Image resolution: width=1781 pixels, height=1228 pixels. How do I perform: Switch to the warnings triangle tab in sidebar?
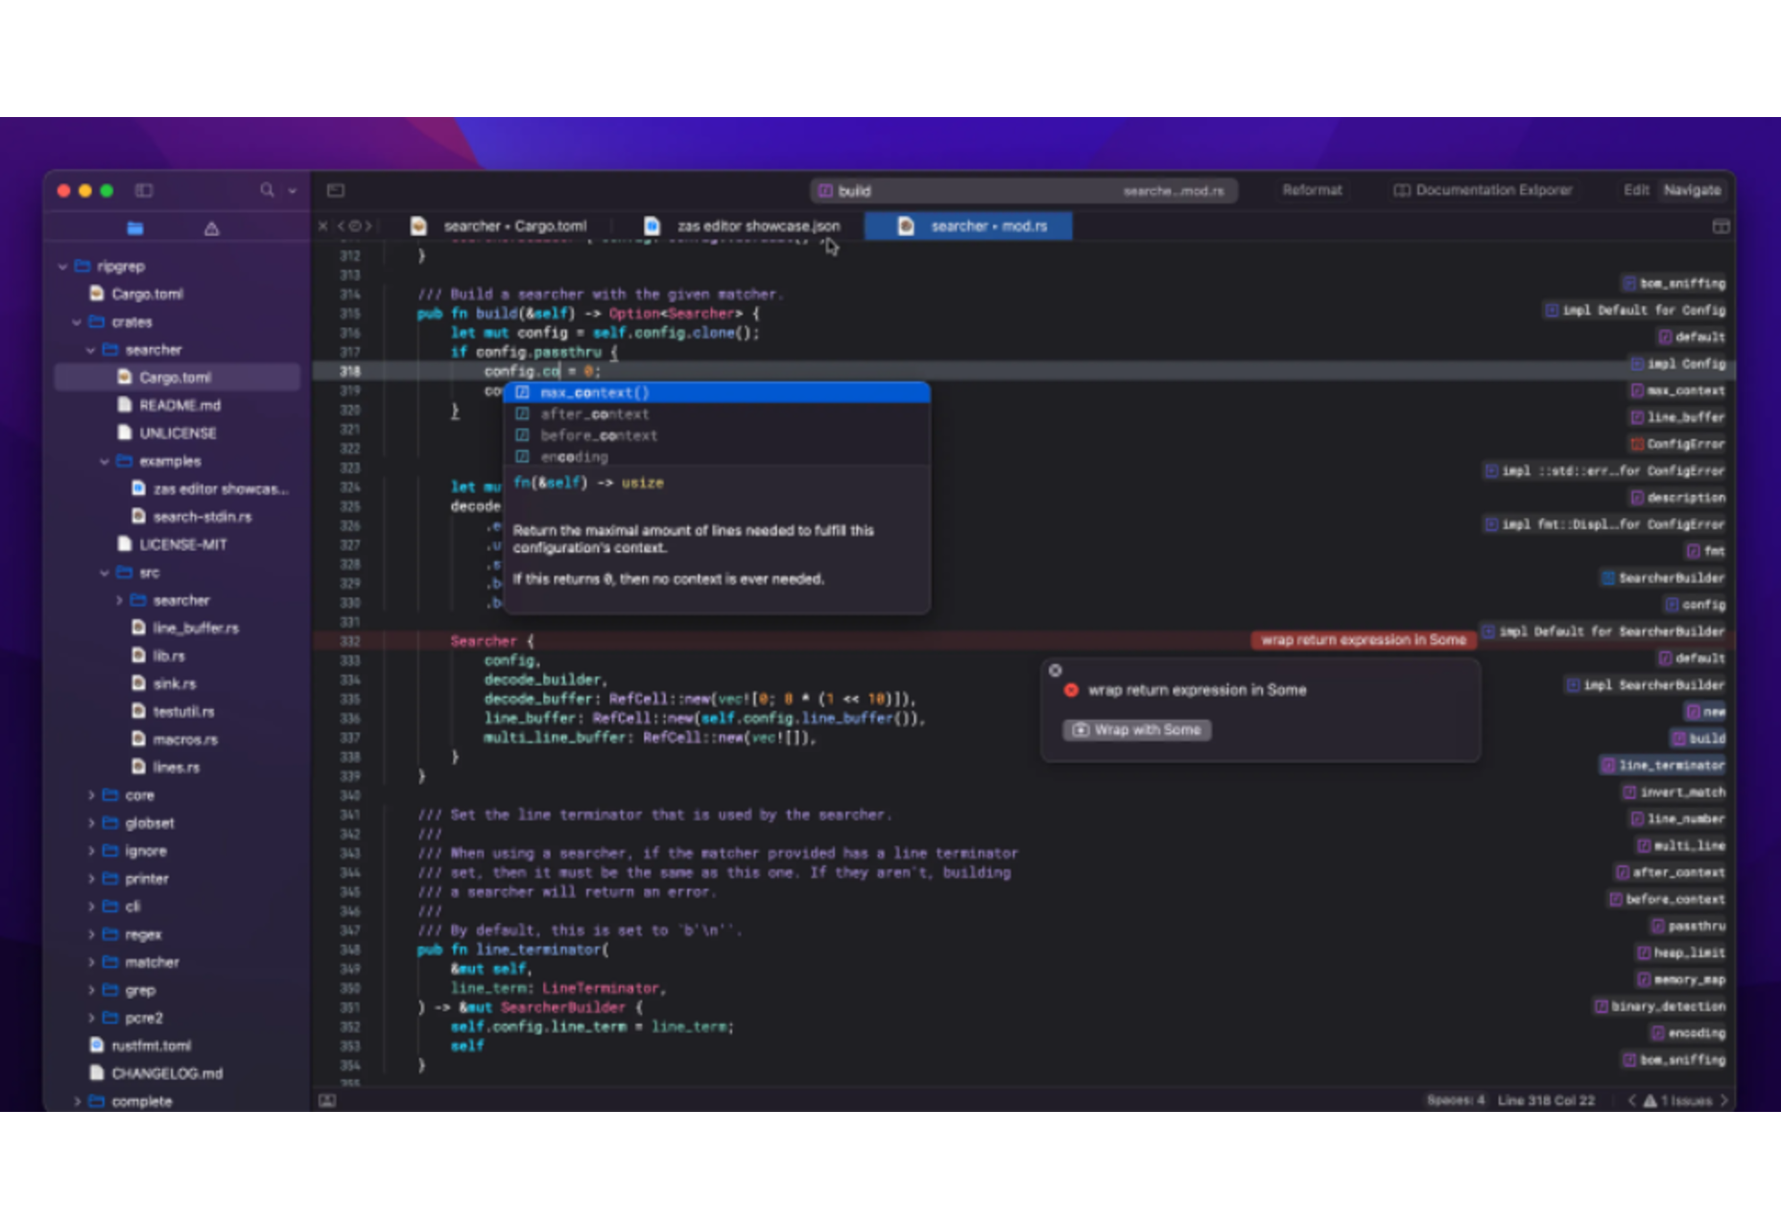tap(211, 228)
